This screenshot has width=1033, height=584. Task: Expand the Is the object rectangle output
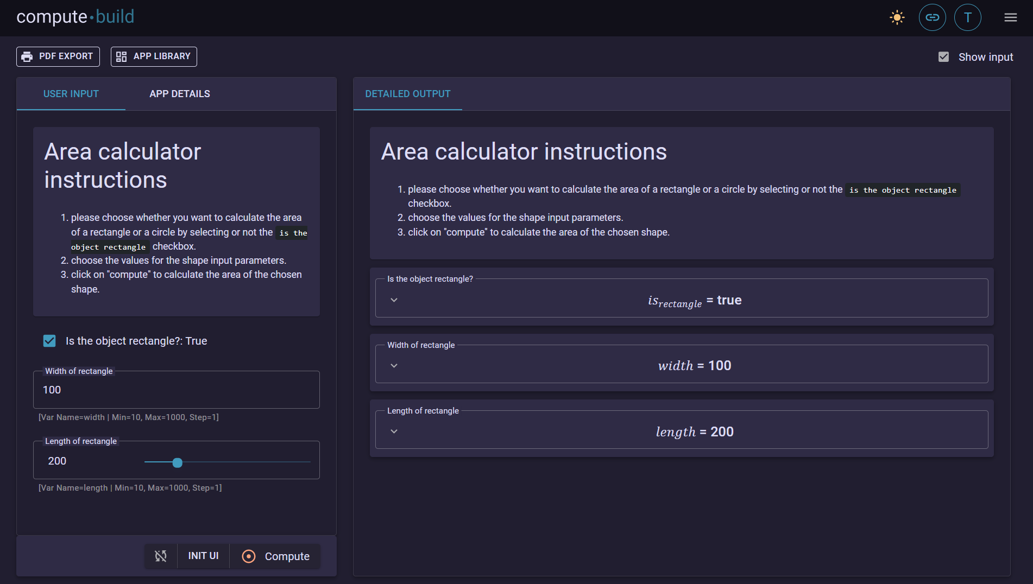pyautogui.click(x=394, y=300)
